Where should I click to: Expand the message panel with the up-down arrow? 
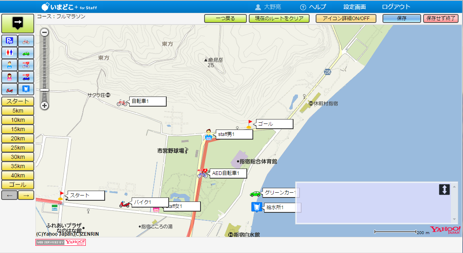click(x=444, y=189)
